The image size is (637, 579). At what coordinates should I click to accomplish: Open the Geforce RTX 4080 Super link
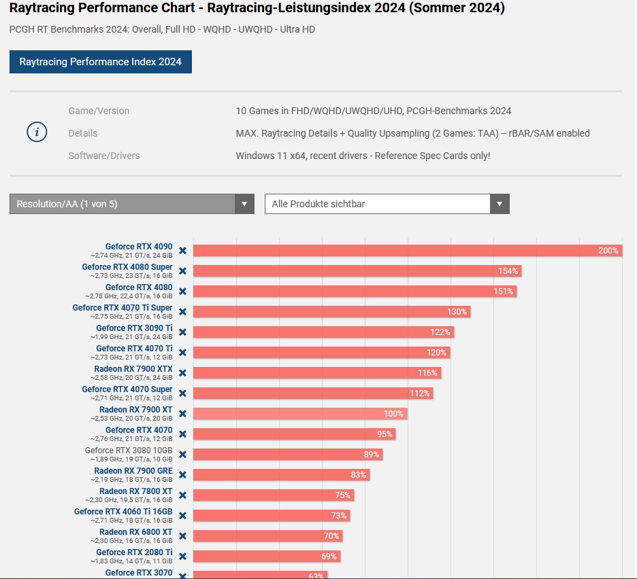tap(127, 266)
